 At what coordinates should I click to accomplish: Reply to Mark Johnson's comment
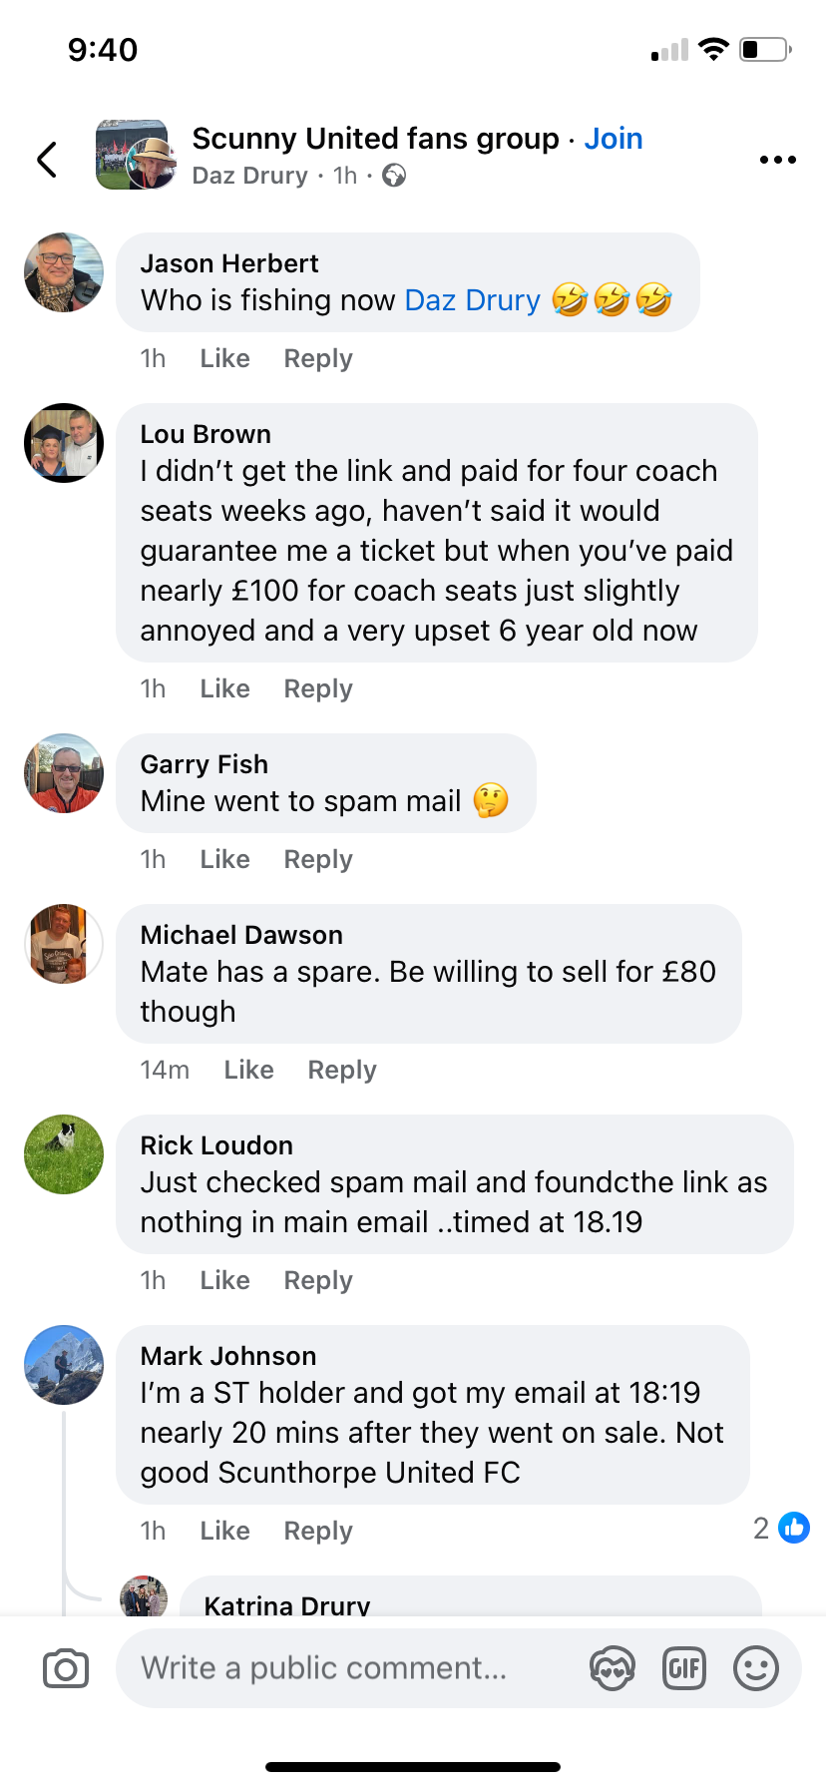tap(318, 1531)
